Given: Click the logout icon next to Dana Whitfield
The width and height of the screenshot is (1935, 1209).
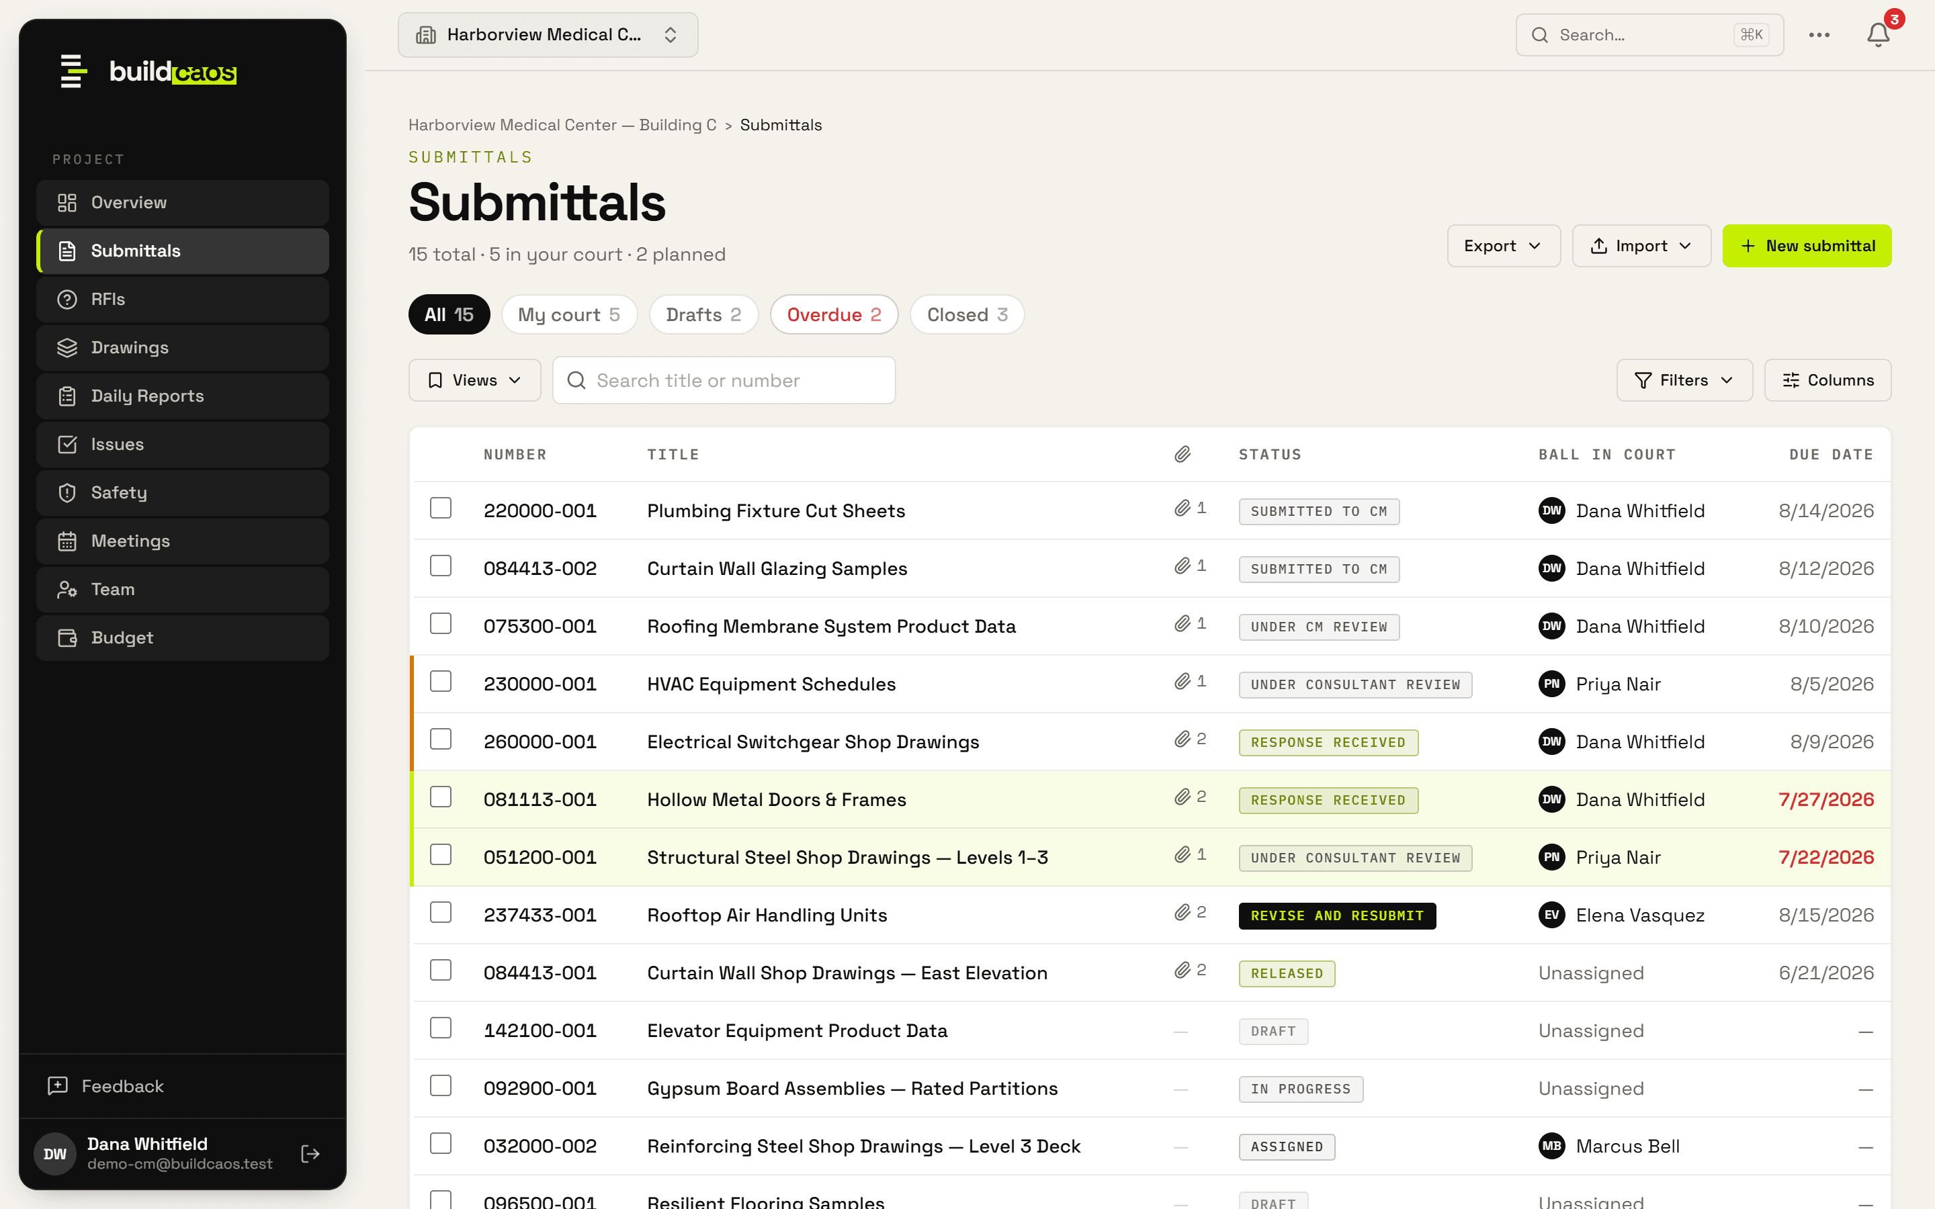Looking at the screenshot, I should (310, 1153).
